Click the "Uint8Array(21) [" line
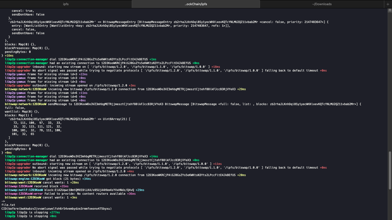The image size is (392, 220). [69, 119]
